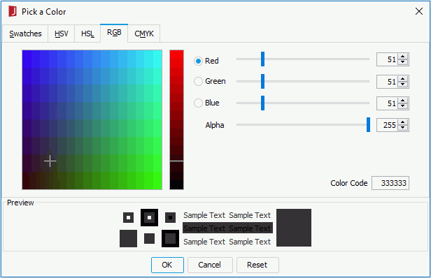Click the Green slider thumb

tap(263, 81)
